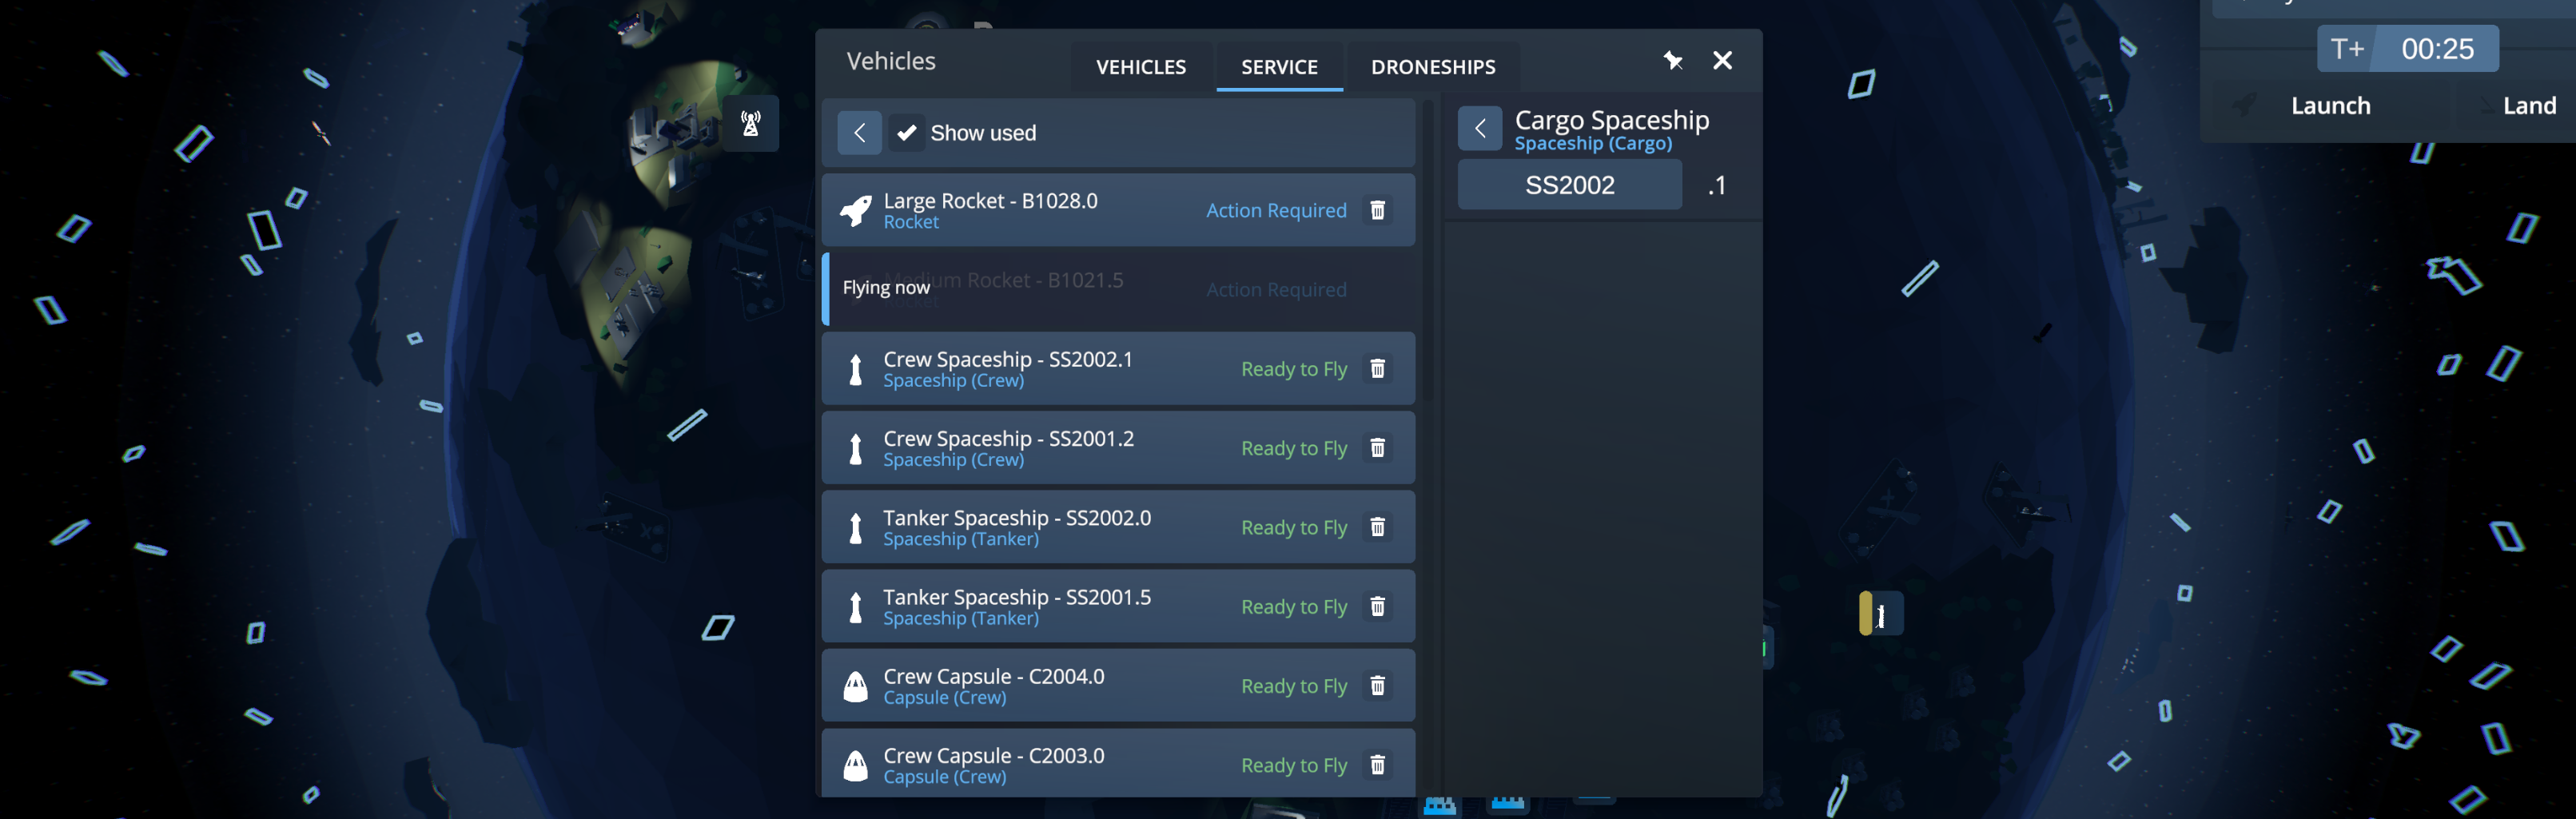This screenshot has height=819, width=2576.
Task: Click Ready to Fly for Crew Capsule C2003.0
Action: click(1294, 765)
